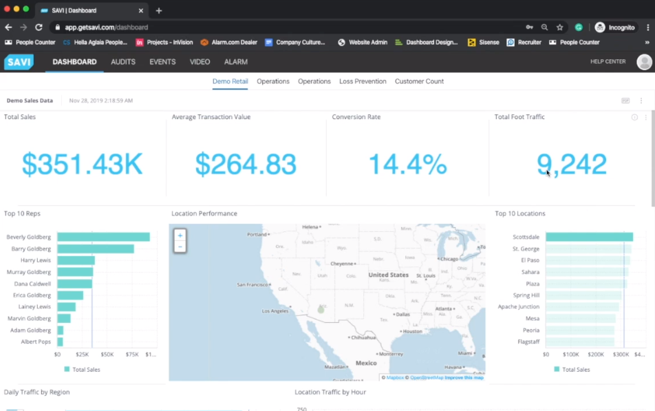Viewport: 655px width, 411px height.
Task: Open Chrome's three-dot menu
Action: pos(648,27)
